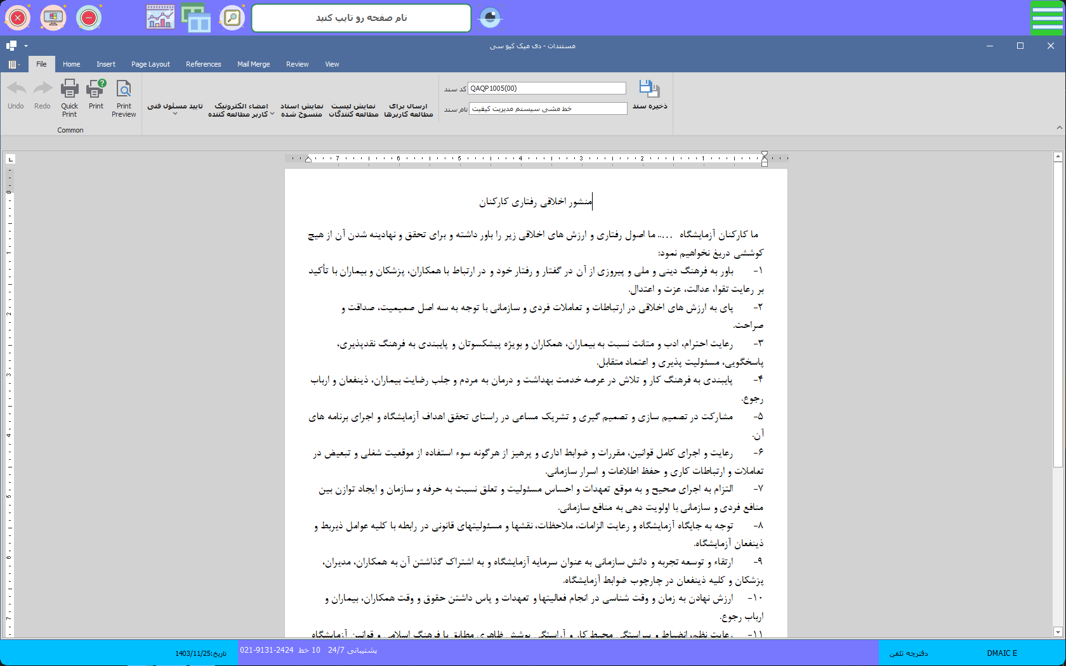Image resolution: width=1066 pixels, height=666 pixels.
Task: Click the vertical scrollbar of the document
Action: [x=1057, y=317]
